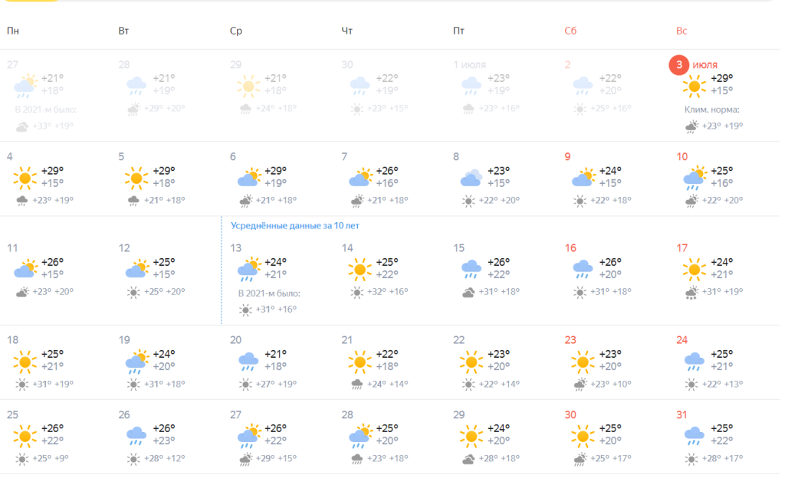Image resolution: width=785 pixels, height=488 pixels.
Task: Click the faded sun icon for June 29
Action: (248, 85)
